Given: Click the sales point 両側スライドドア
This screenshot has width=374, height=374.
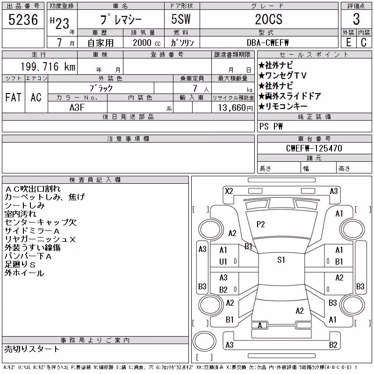Looking at the screenshot, I should pos(290,96).
